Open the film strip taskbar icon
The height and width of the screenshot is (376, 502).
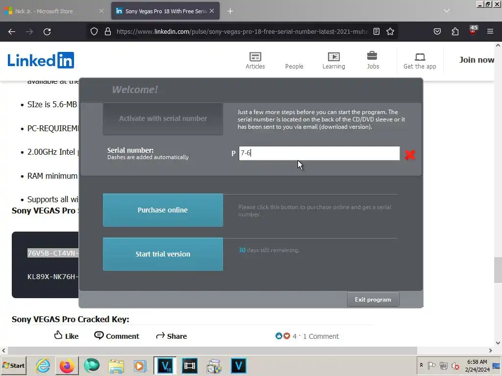(190, 366)
